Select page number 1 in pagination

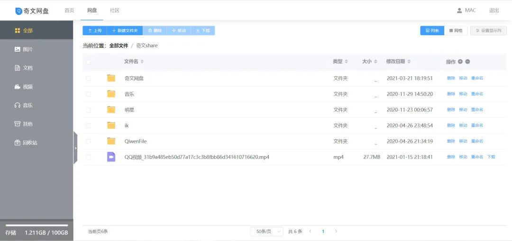(323, 231)
